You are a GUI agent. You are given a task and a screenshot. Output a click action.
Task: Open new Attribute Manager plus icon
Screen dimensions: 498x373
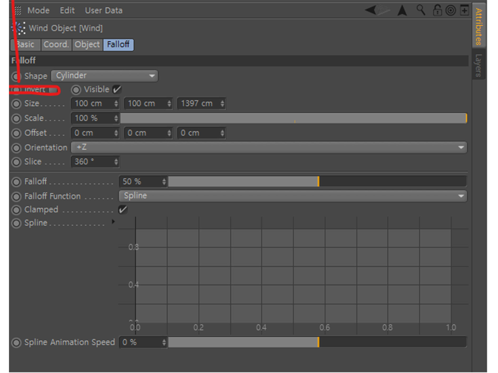465,11
